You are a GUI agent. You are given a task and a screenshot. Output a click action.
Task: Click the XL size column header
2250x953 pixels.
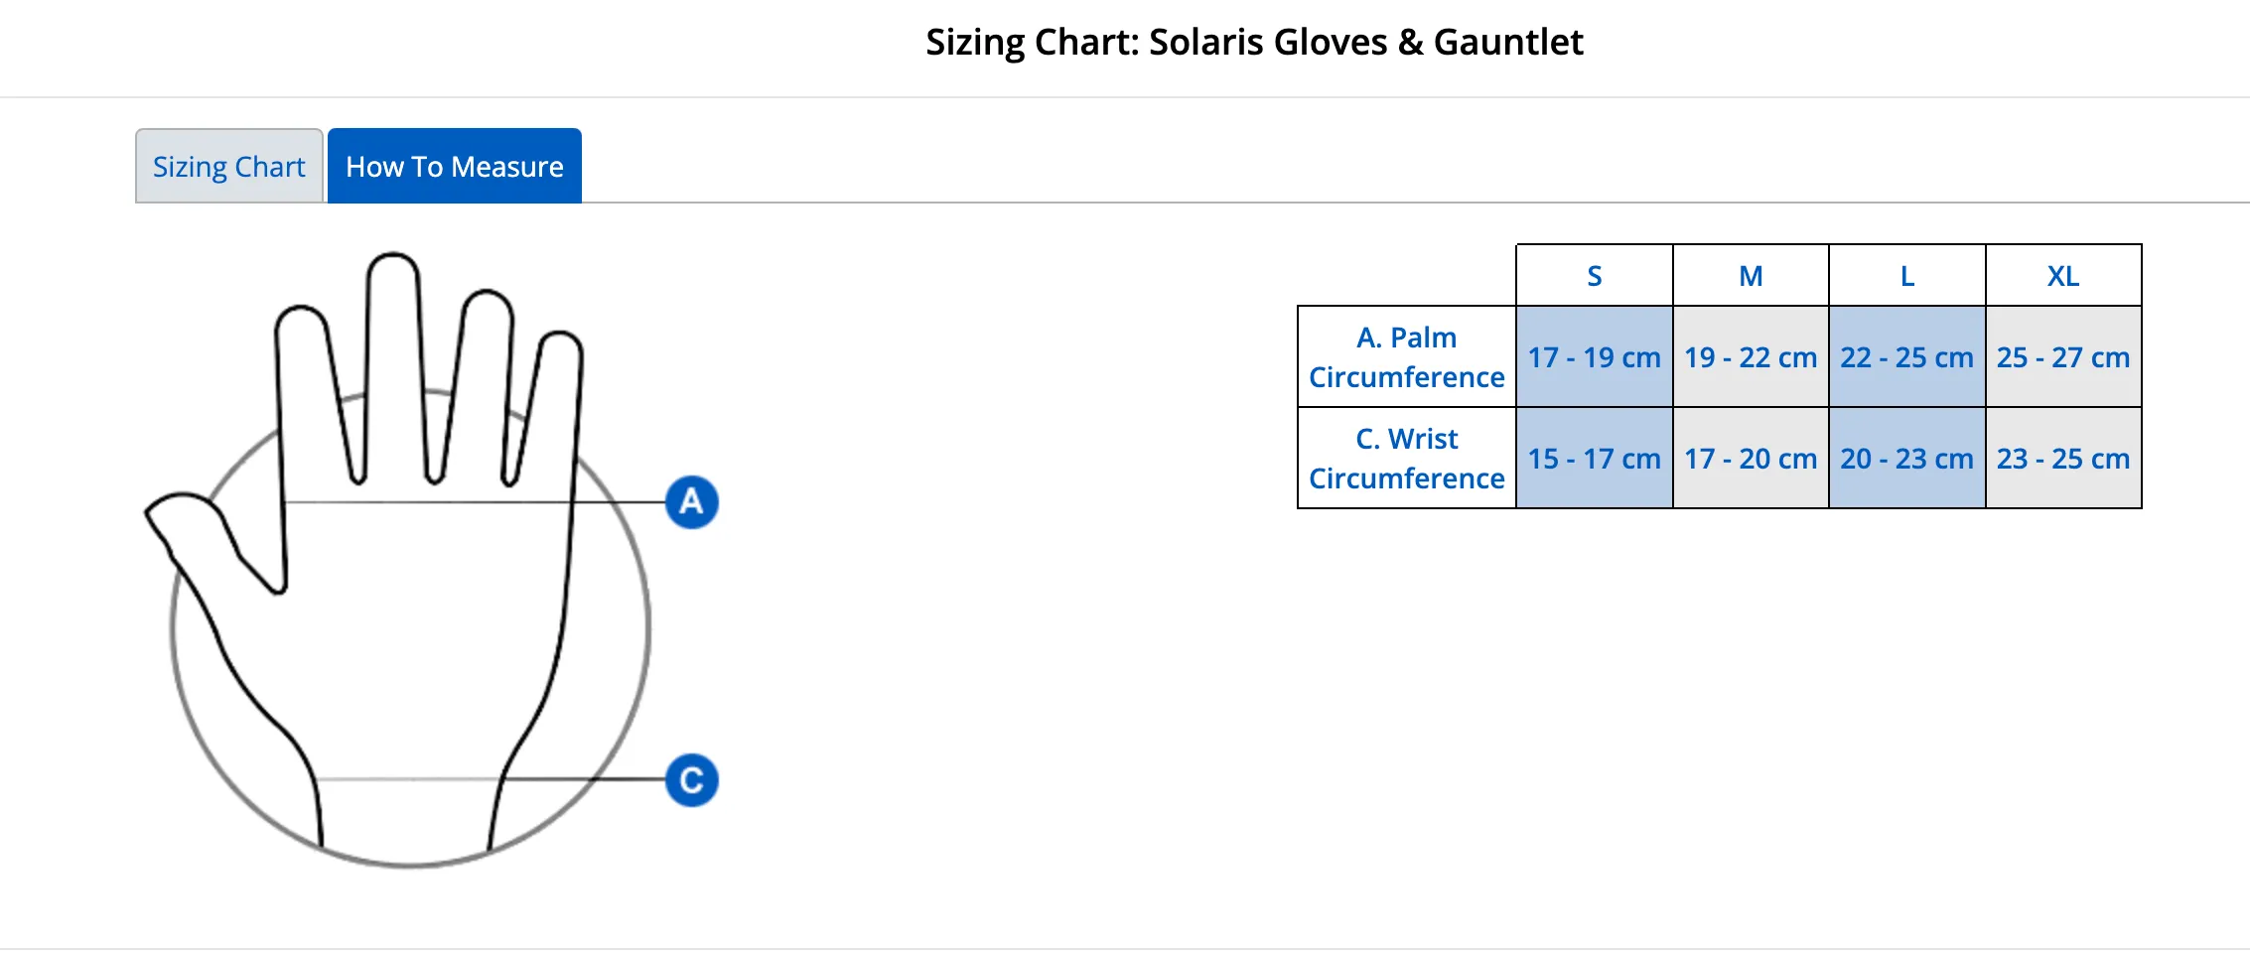click(2063, 275)
